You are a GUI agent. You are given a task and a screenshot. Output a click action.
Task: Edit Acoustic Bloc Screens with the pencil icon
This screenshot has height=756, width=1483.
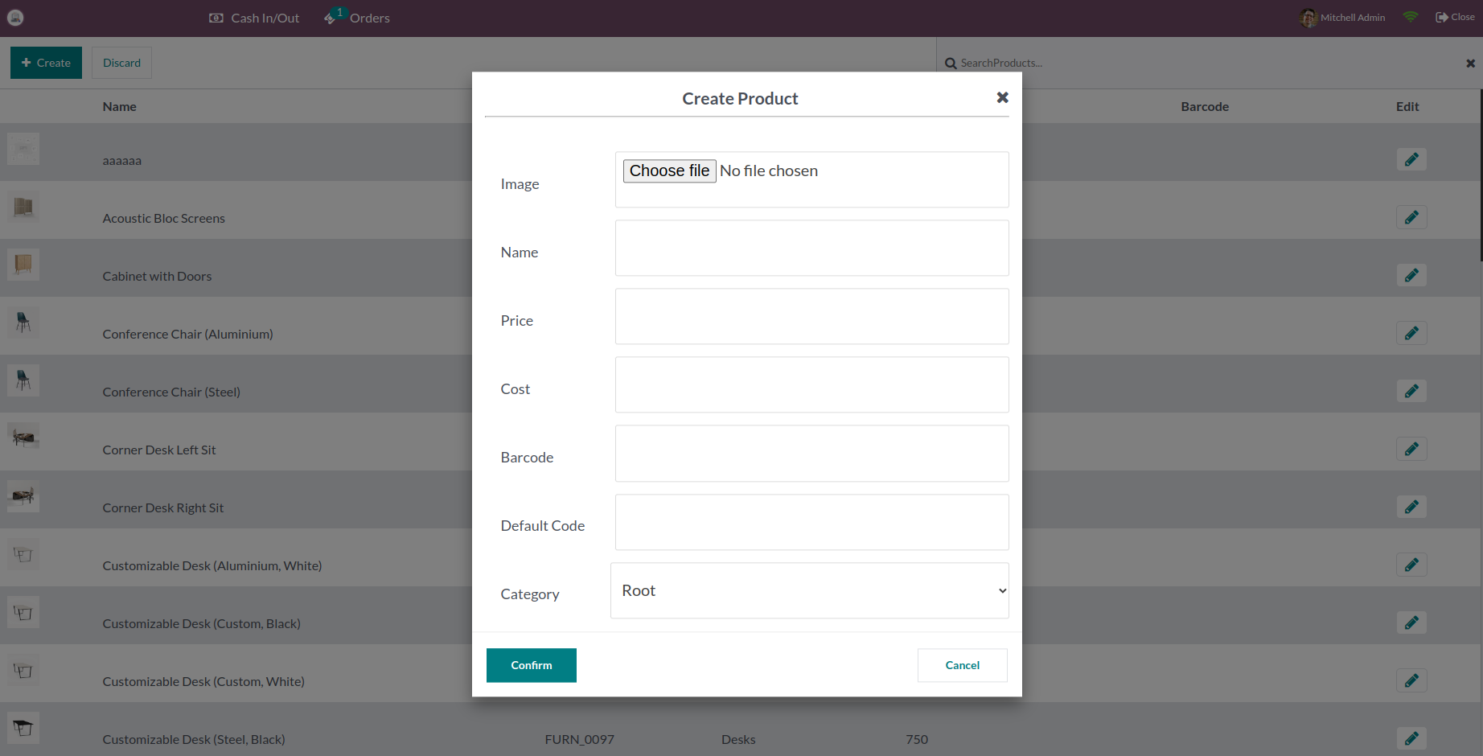[x=1411, y=216]
